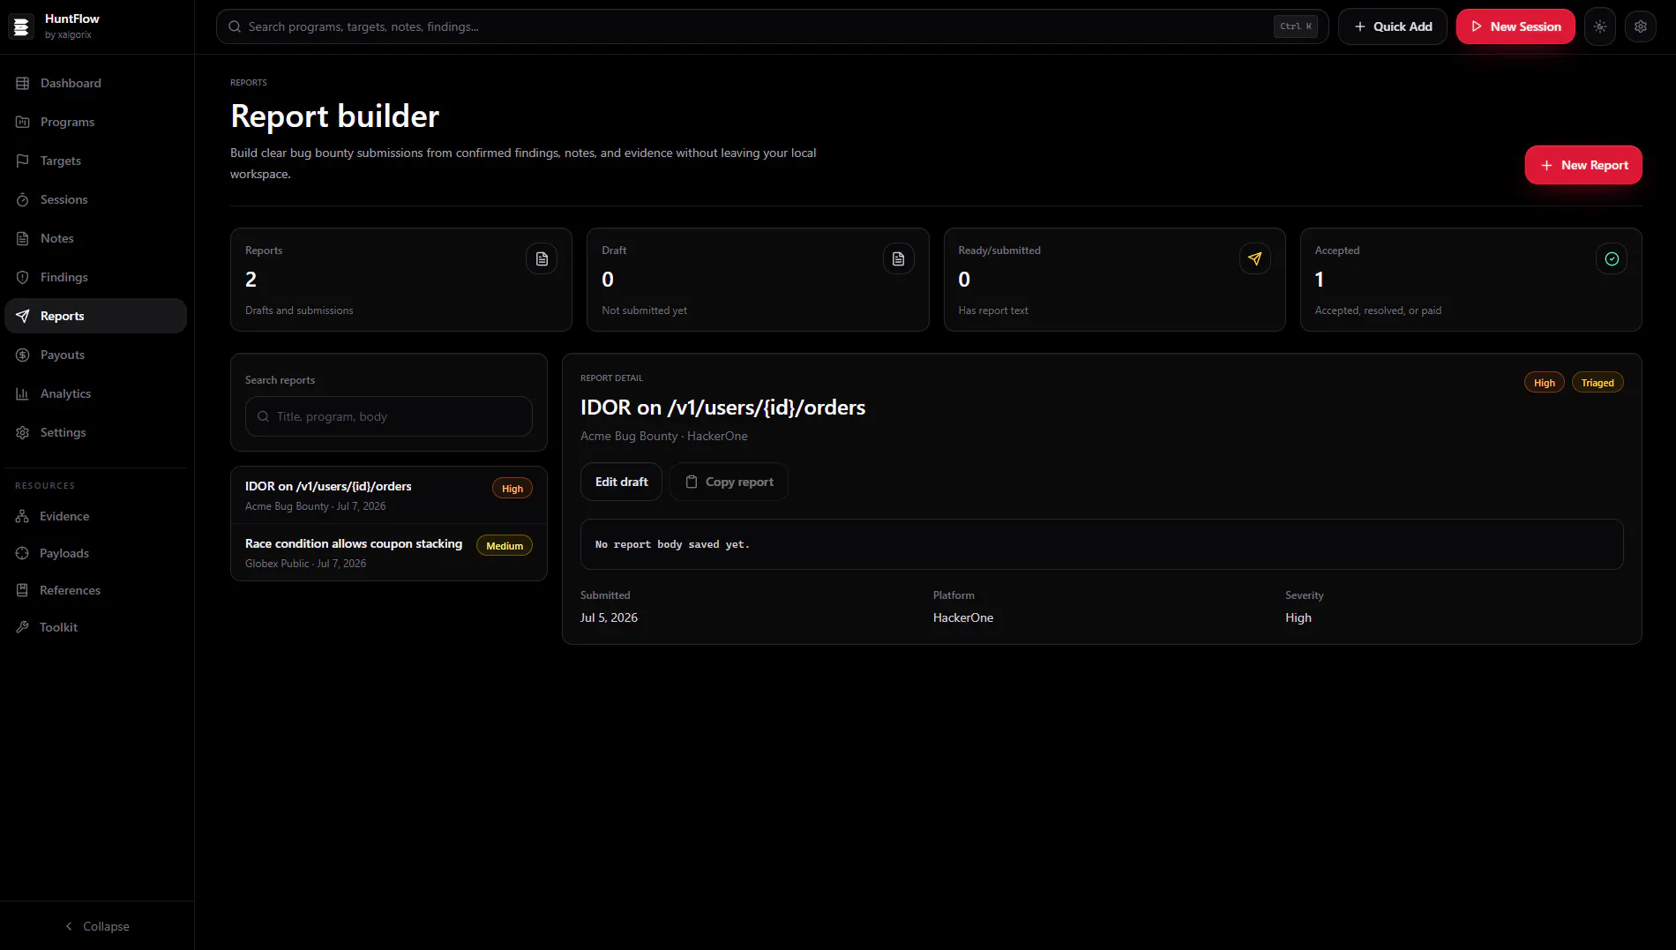Image resolution: width=1676 pixels, height=950 pixels.
Task: Click the High badge in report list
Action: coord(513,488)
